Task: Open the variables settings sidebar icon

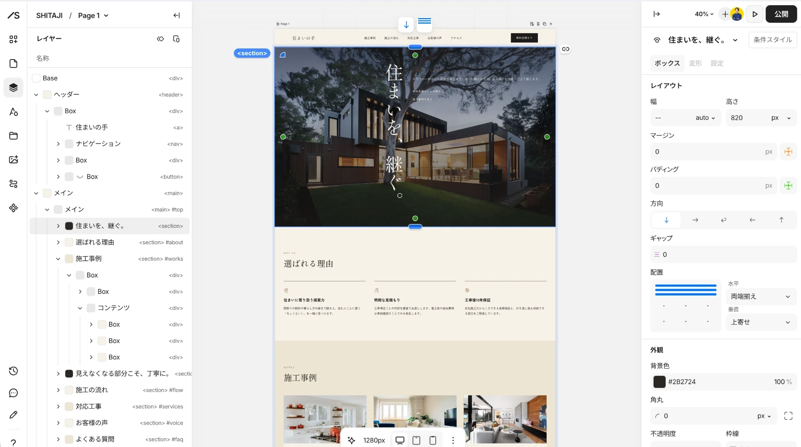Action: 13,184
